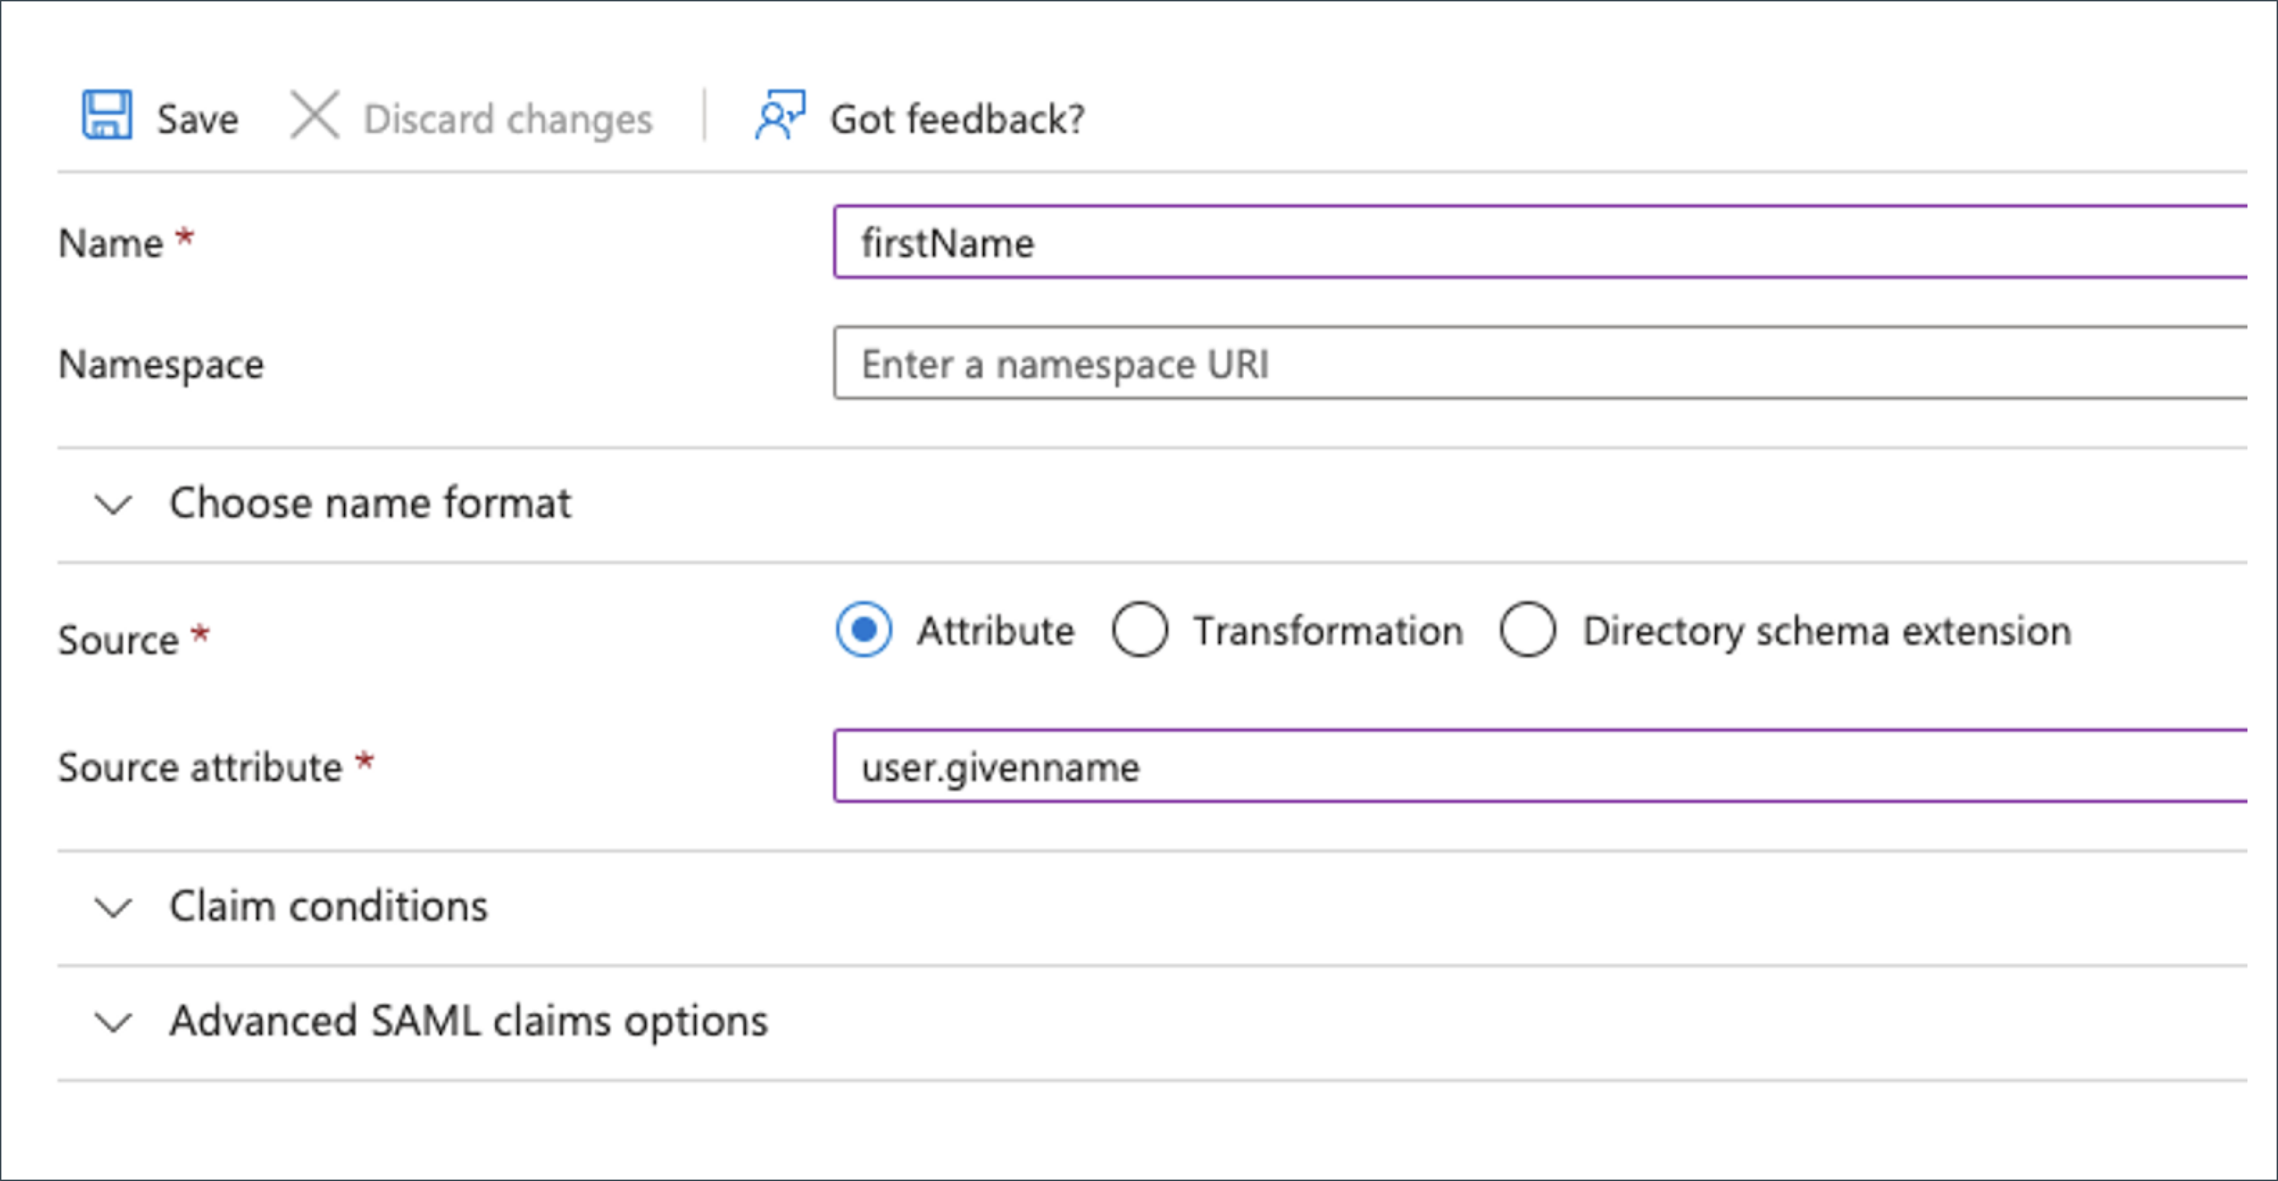Click the Transformation label text
2278x1181 pixels.
(x=1328, y=631)
